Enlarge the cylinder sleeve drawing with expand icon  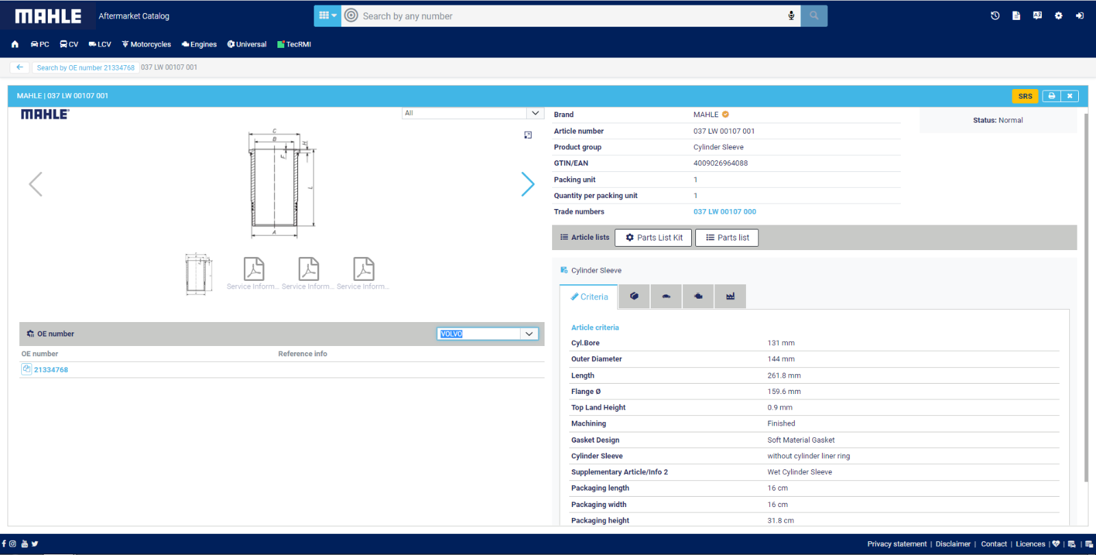pyautogui.click(x=527, y=135)
